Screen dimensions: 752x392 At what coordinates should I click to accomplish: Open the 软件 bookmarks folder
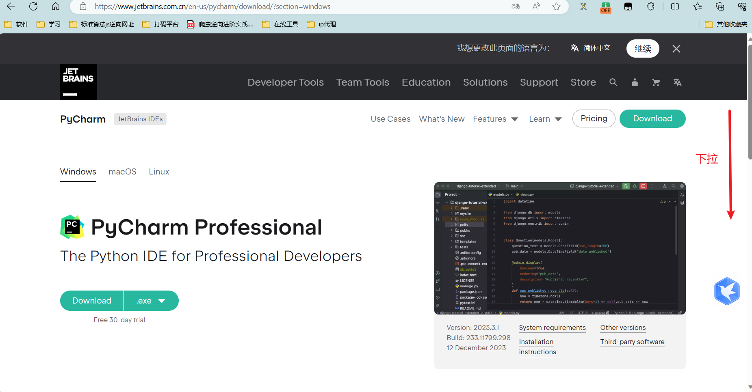coord(17,24)
